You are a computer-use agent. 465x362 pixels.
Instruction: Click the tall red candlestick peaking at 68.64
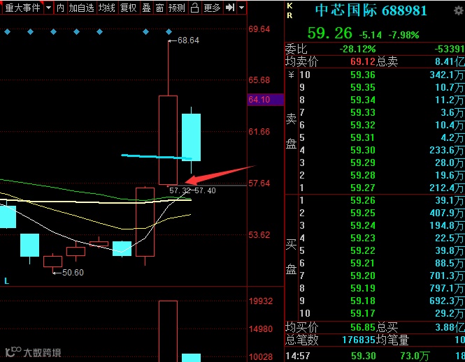[168, 140]
